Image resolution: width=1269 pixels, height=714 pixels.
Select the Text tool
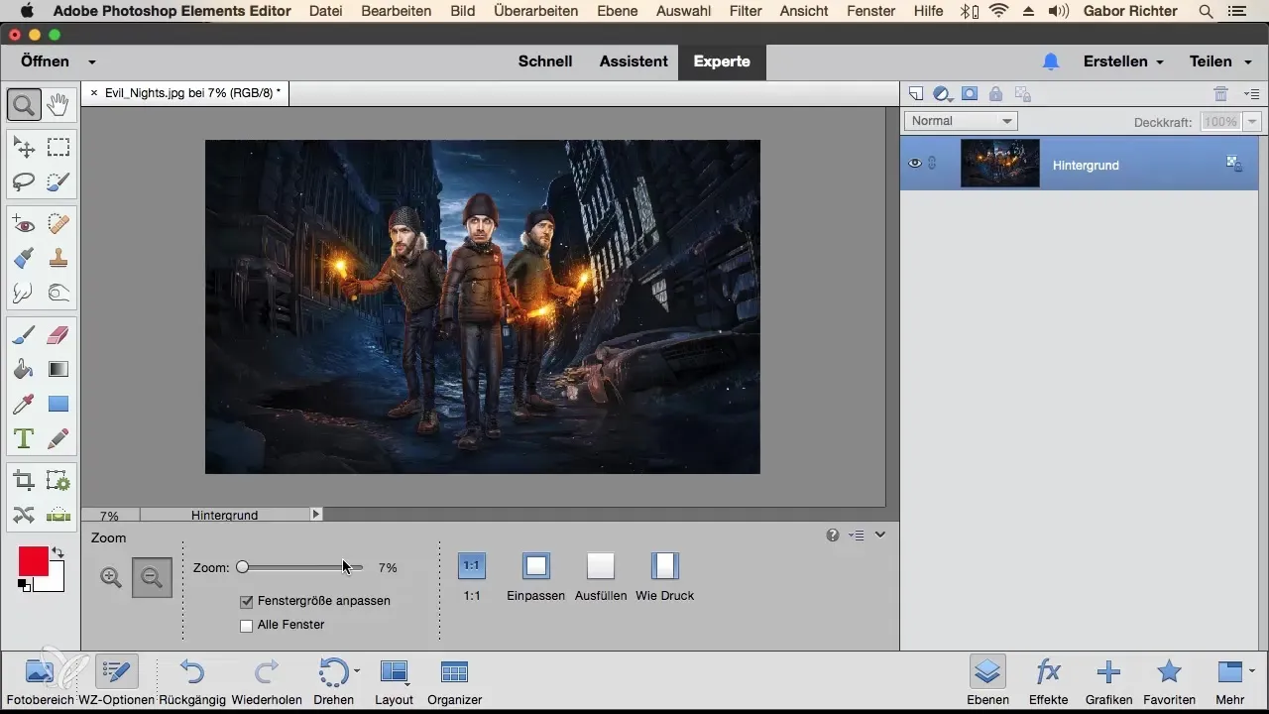24,437
